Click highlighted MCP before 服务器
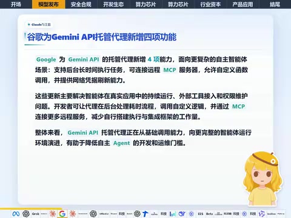 [x=170, y=70]
